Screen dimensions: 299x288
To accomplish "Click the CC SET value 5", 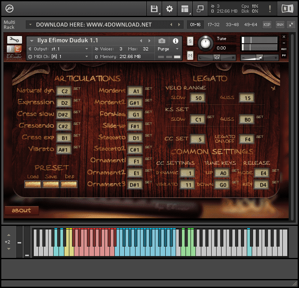I will point(198,139).
